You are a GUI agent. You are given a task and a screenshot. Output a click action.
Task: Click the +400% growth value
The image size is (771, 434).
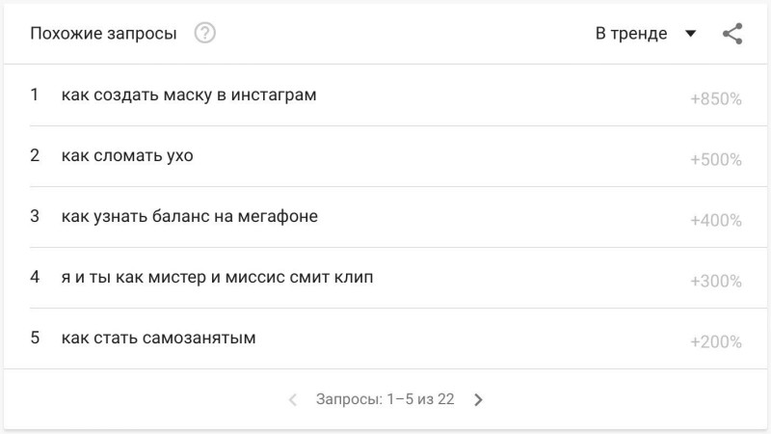click(x=716, y=221)
